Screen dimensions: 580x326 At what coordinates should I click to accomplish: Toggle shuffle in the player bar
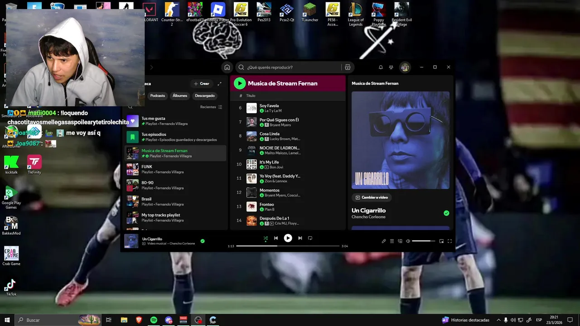coord(266,238)
